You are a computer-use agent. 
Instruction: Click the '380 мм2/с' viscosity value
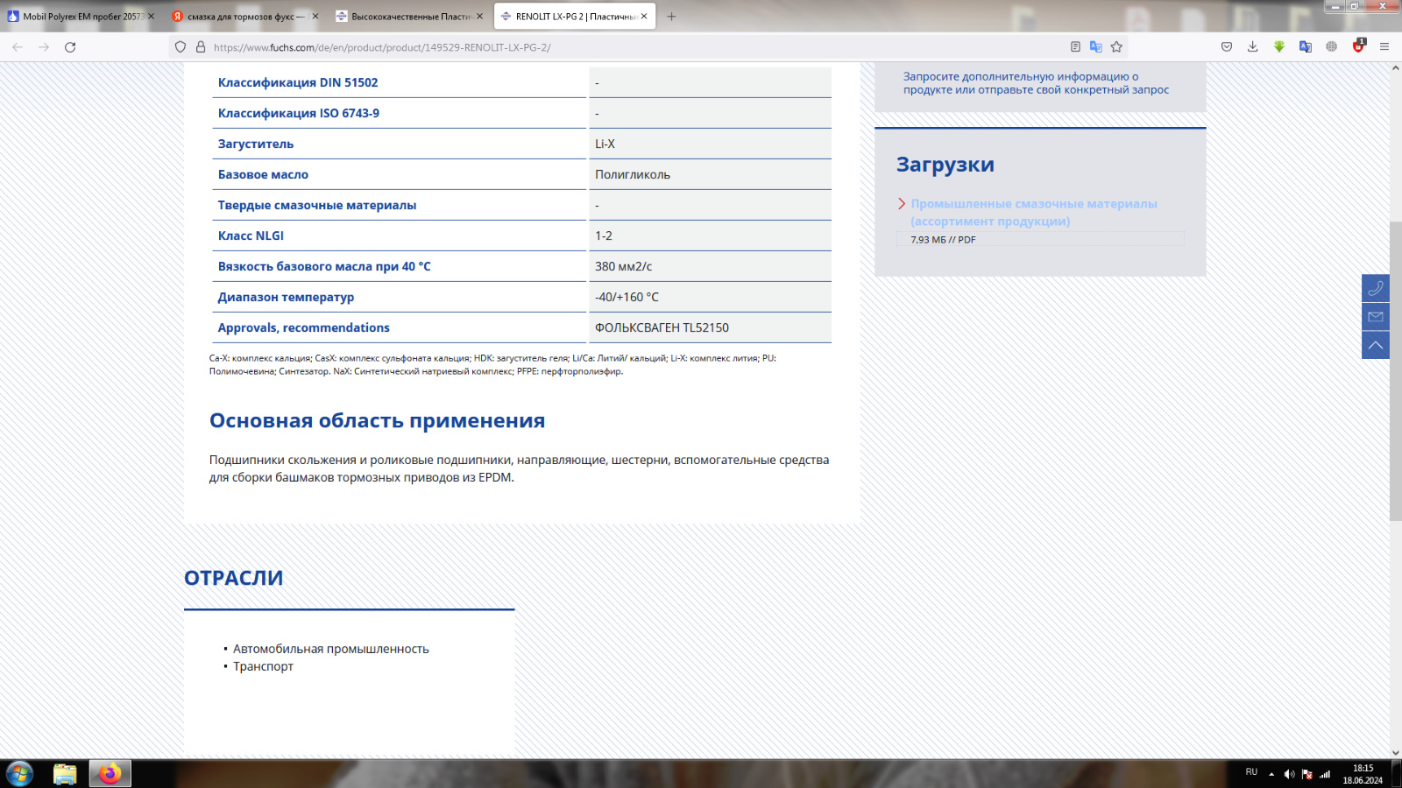coord(624,266)
